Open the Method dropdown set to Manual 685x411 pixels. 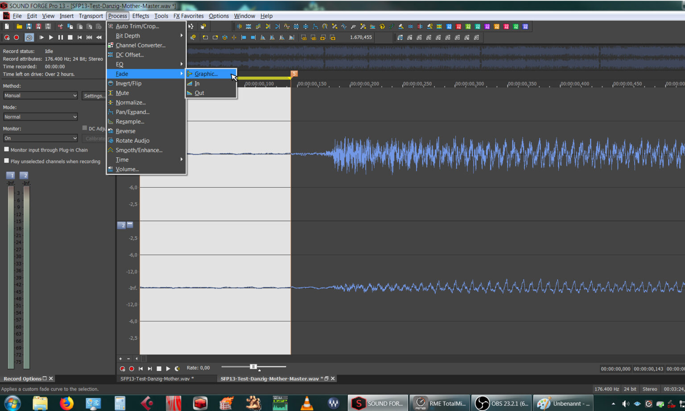pyautogui.click(x=41, y=95)
